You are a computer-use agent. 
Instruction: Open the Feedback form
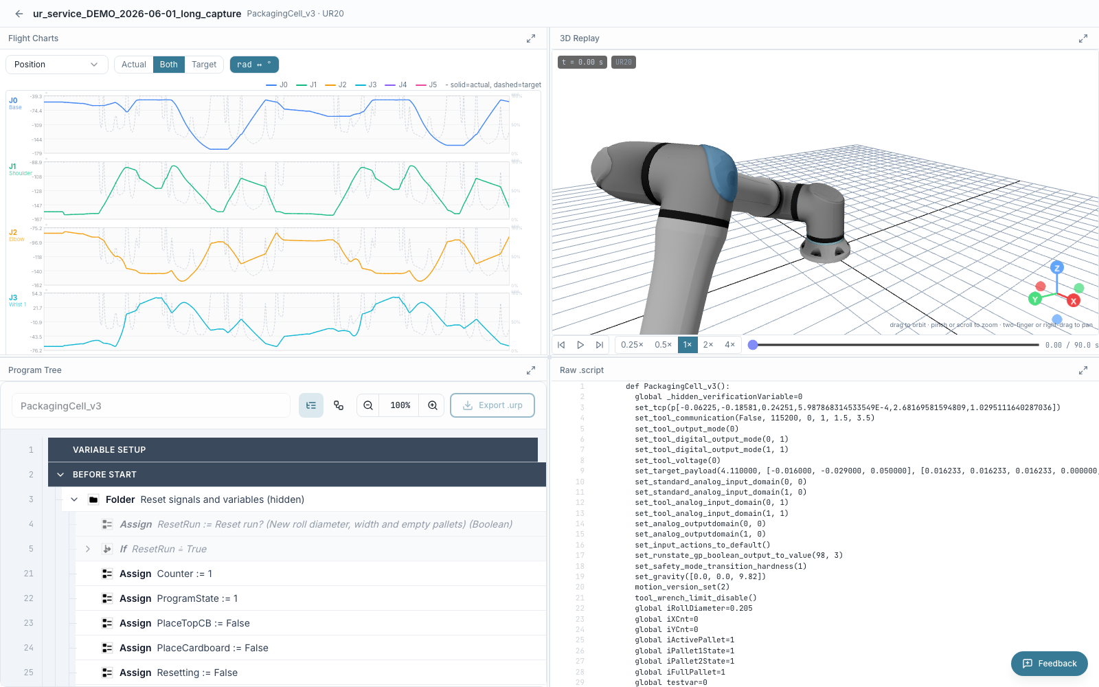click(x=1050, y=664)
